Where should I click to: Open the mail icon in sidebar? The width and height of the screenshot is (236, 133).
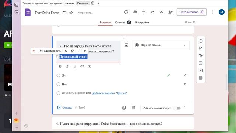tap(16, 120)
